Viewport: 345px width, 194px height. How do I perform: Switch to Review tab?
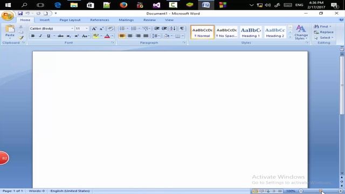(149, 20)
